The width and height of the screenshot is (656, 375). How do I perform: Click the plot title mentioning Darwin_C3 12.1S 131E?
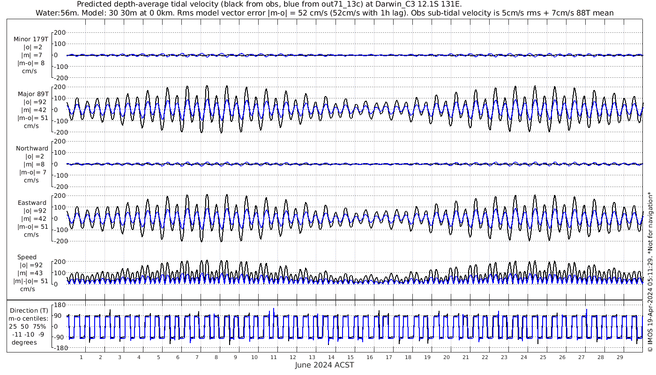coord(269,4)
